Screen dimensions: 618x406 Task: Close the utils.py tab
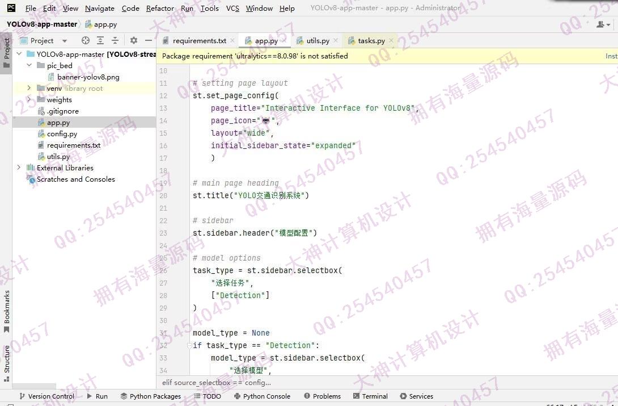pyautogui.click(x=336, y=41)
